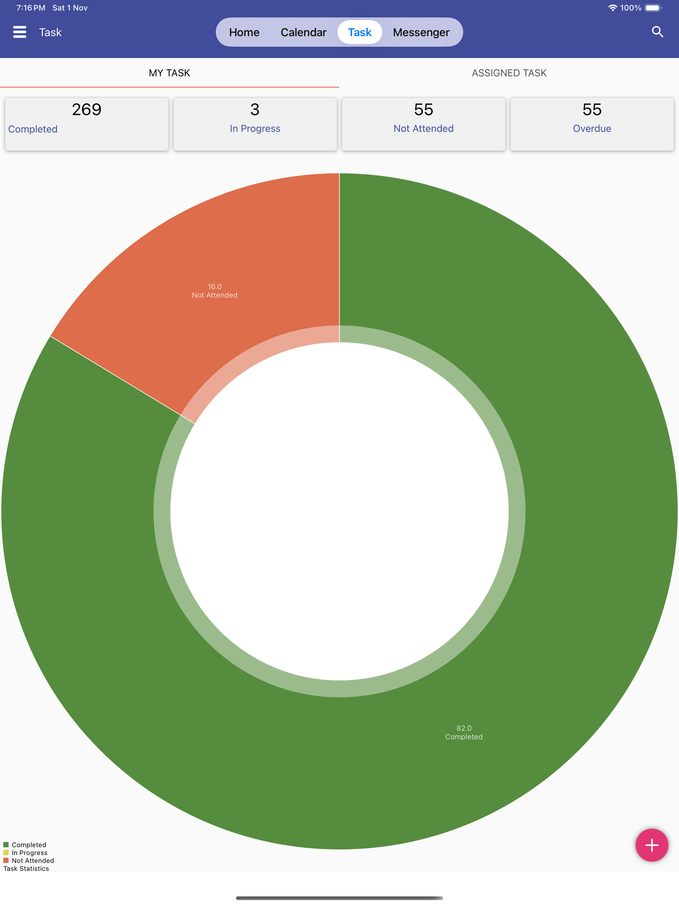Viewport: 679px width, 905px height.
Task: Tap the "Completed" legend label
Action: pyautogui.click(x=29, y=845)
